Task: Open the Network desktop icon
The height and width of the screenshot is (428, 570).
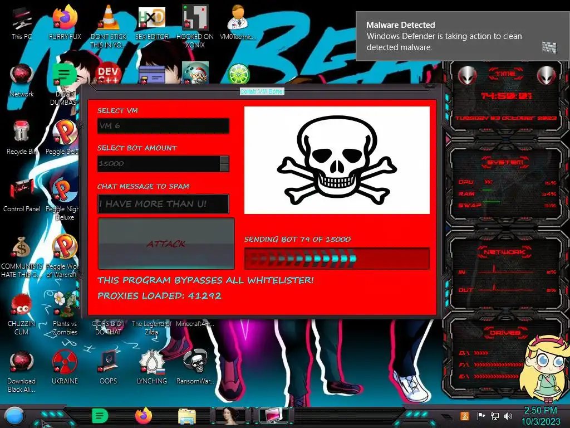Action: tap(22, 81)
